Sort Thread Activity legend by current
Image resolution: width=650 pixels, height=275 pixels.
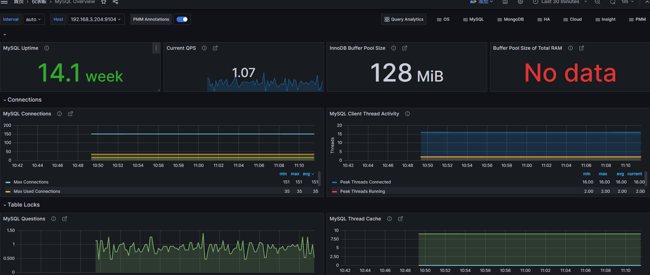pos(635,174)
